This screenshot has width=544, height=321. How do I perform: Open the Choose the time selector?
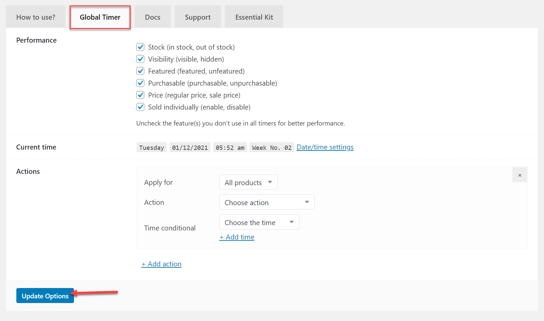pyautogui.click(x=259, y=222)
